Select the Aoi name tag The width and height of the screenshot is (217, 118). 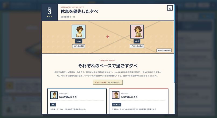137,41
